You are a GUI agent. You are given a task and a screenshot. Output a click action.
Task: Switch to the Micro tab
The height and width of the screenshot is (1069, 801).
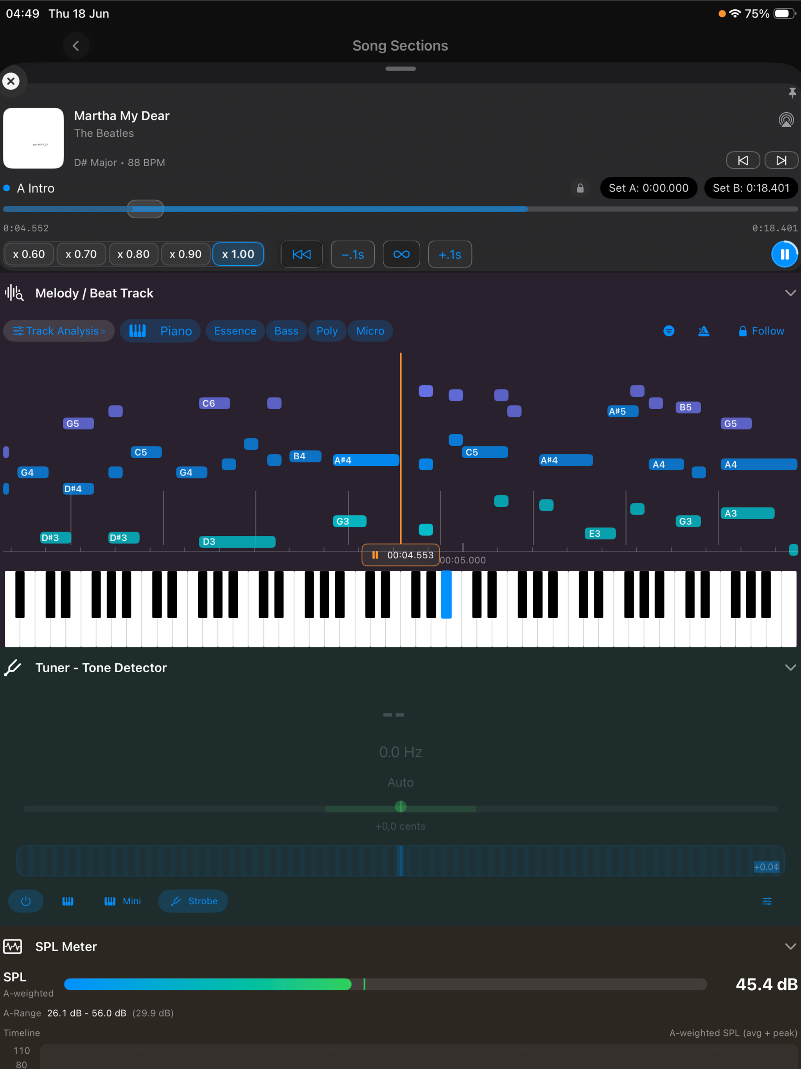click(x=370, y=331)
